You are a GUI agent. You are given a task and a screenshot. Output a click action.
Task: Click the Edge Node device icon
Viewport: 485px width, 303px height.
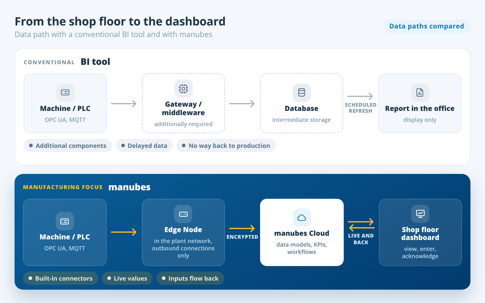(x=183, y=214)
